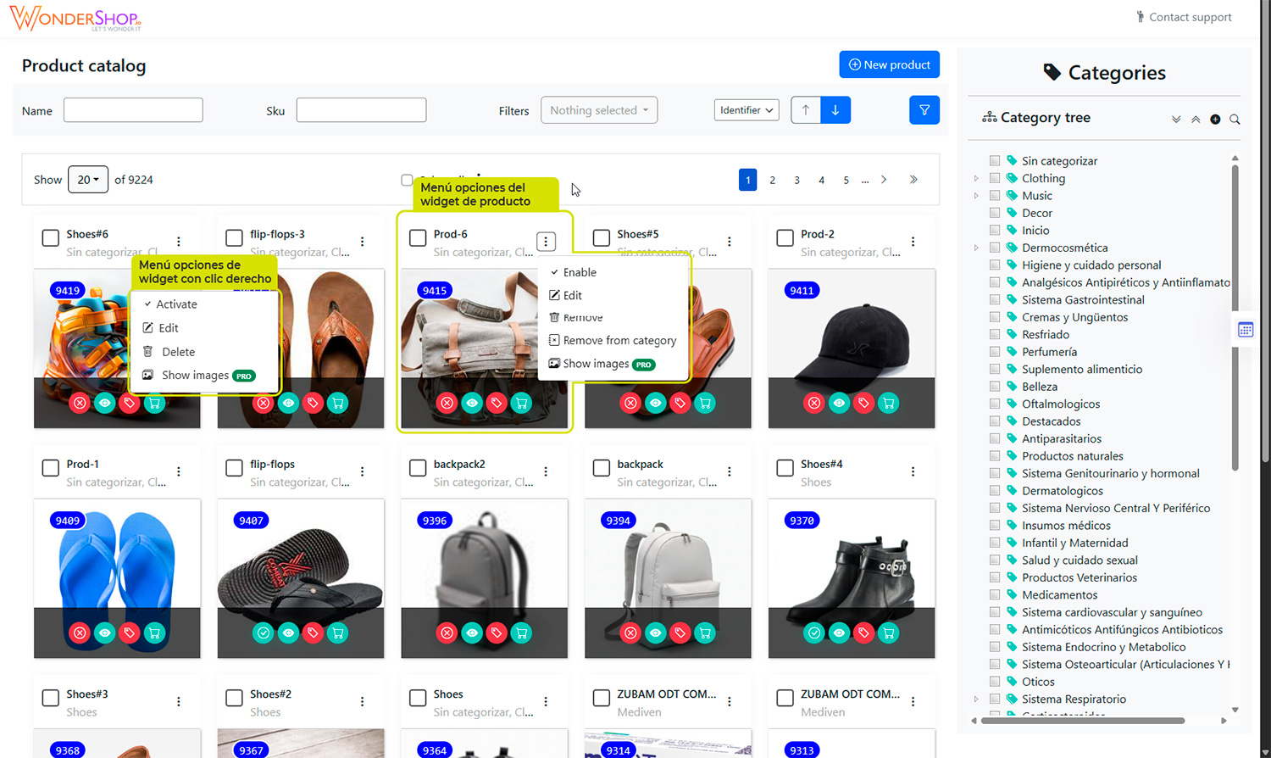Open options menu of the Prod-2 card

(x=913, y=242)
